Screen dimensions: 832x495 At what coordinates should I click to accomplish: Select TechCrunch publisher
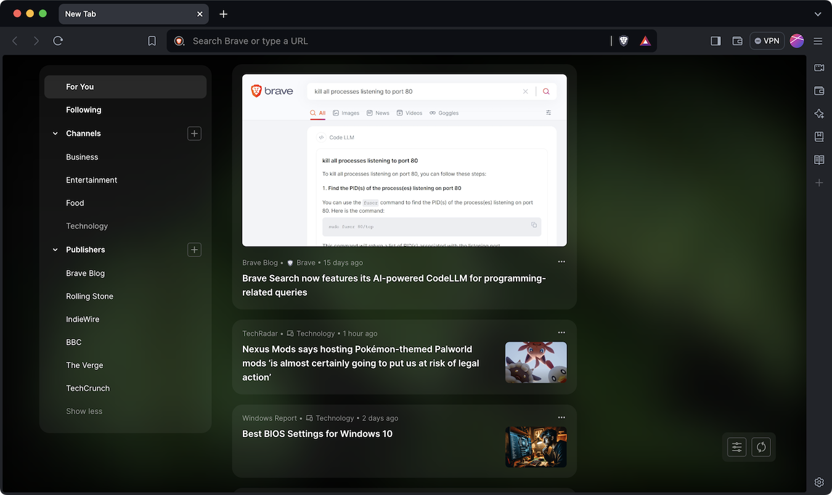(88, 388)
